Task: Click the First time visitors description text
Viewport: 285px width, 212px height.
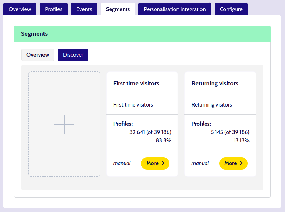Action: pos(133,105)
